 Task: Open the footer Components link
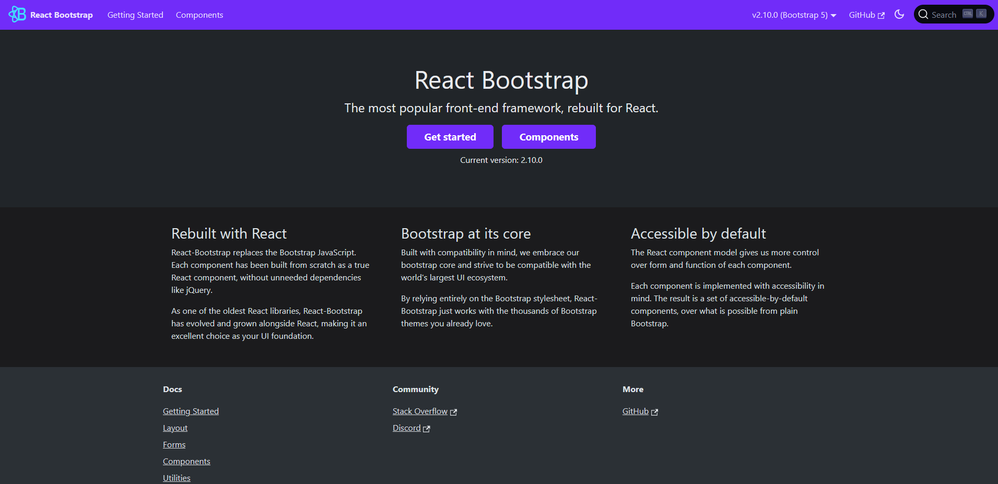[x=186, y=462]
